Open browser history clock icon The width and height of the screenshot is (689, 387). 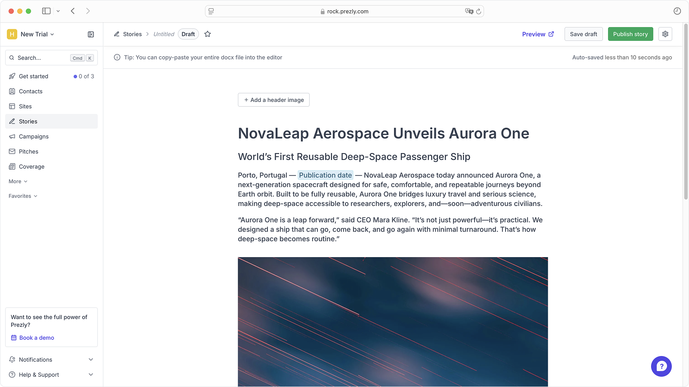pyautogui.click(x=677, y=11)
